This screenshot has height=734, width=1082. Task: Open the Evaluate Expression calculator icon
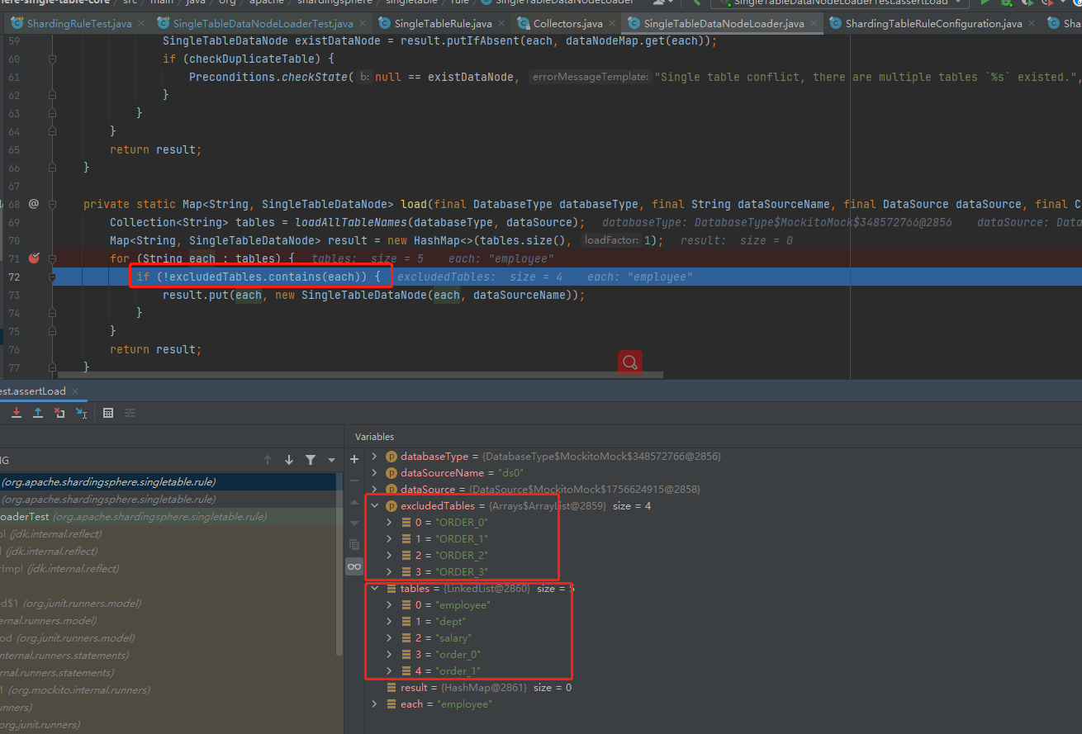[x=108, y=413]
